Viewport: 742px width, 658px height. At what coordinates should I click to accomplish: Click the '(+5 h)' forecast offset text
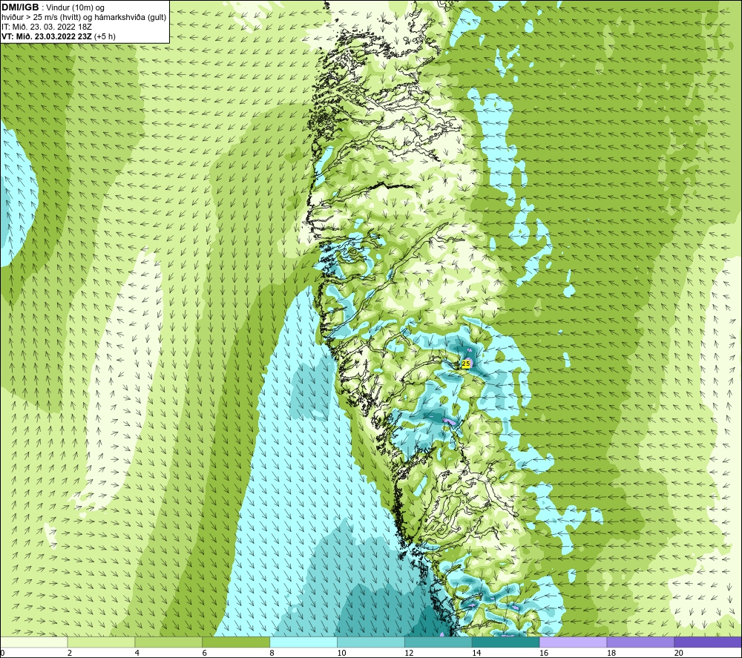tap(105, 36)
